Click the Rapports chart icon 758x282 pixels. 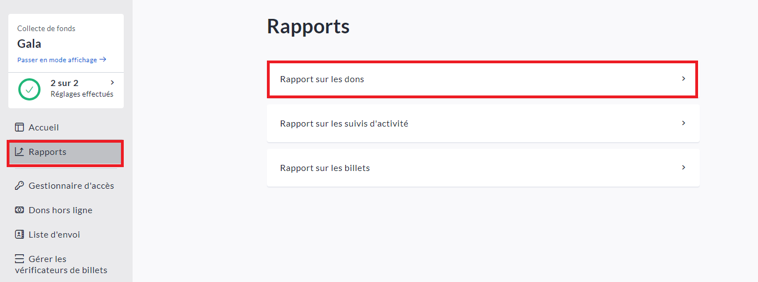[19, 152]
